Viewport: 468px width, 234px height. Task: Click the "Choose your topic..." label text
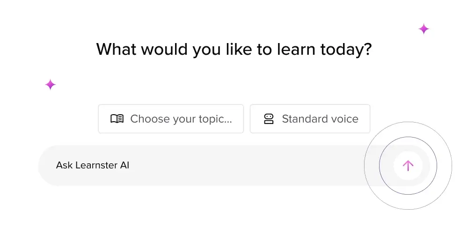(181, 119)
